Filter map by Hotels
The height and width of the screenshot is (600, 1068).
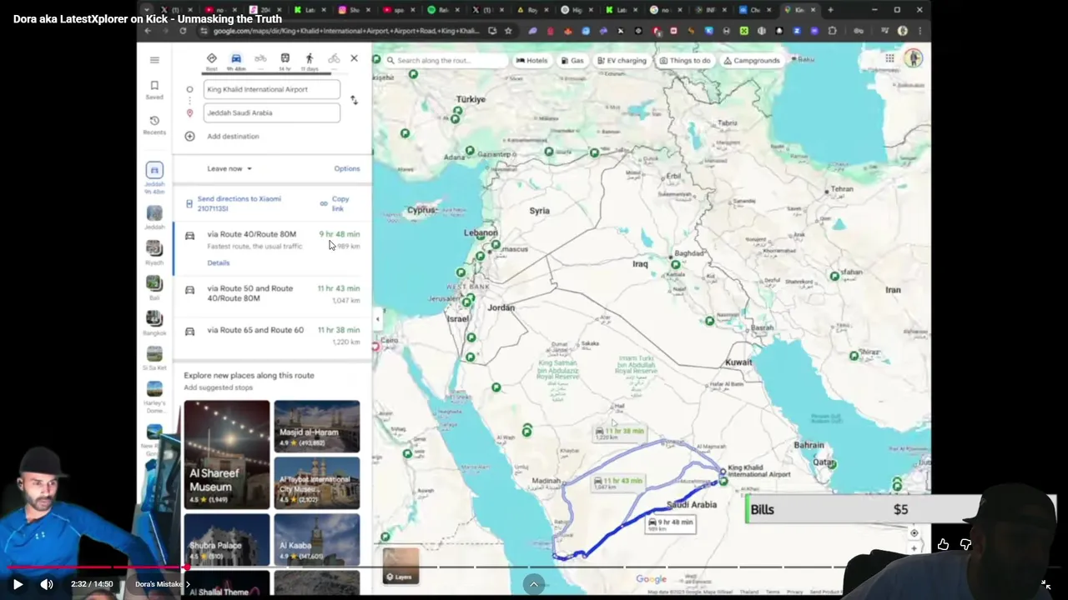532,60
